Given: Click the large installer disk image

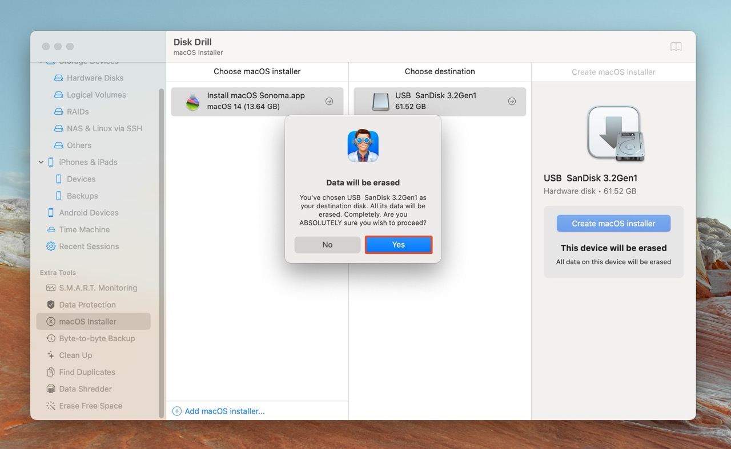Looking at the screenshot, I should coord(616,134).
